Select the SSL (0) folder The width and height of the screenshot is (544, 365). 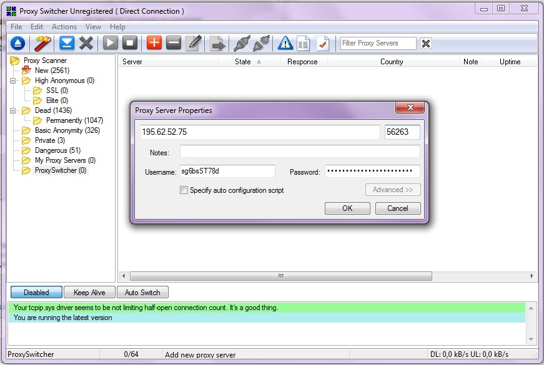57,90
